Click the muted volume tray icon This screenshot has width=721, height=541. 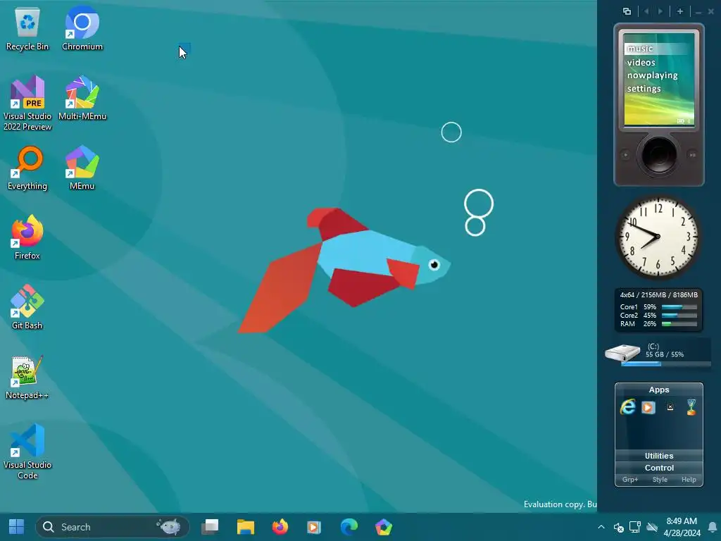click(x=618, y=527)
